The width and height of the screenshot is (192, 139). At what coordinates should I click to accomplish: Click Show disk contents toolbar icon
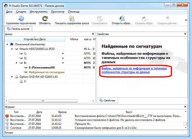[x=72, y=19]
